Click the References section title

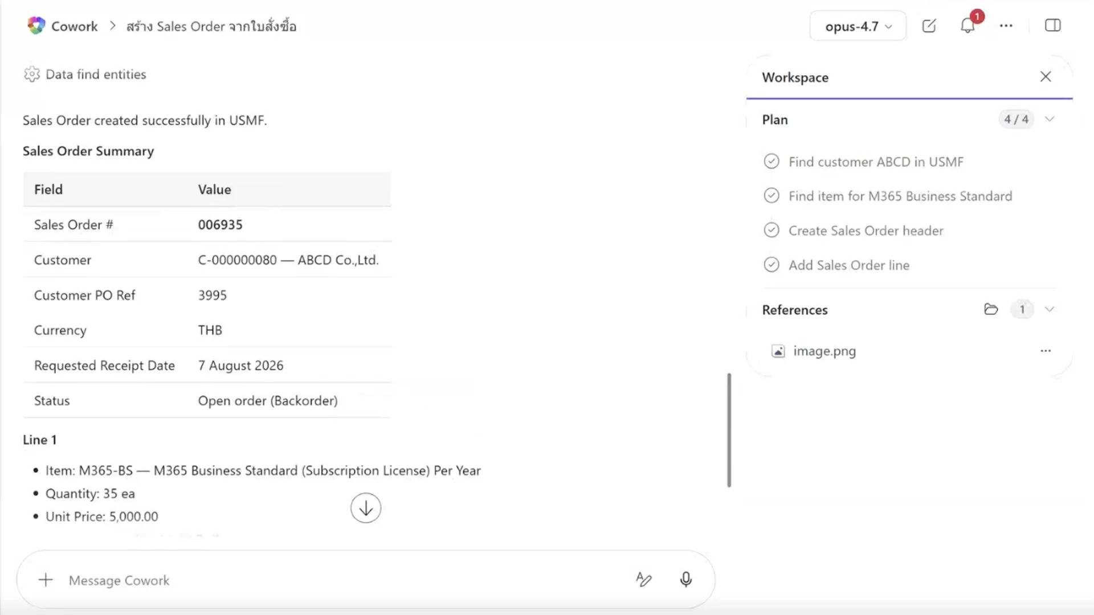pos(795,310)
